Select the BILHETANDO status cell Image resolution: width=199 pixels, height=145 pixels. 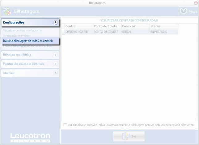[164, 32]
